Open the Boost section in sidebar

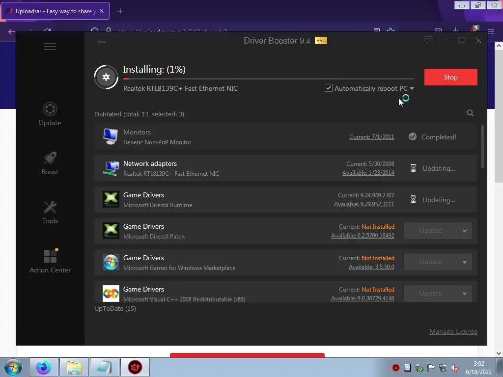tap(50, 163)
